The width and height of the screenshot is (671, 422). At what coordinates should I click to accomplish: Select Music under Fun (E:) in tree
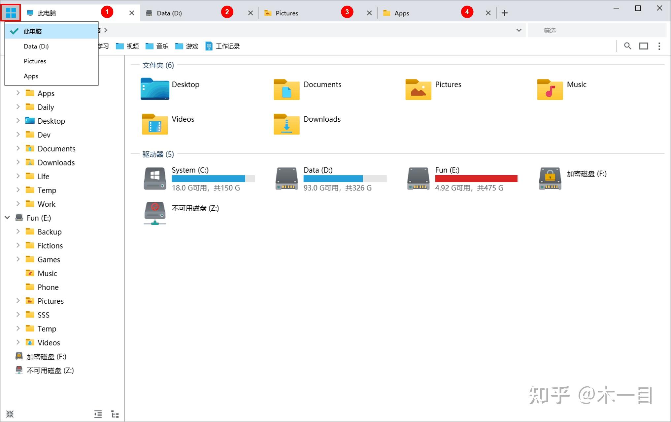point(47,273)
